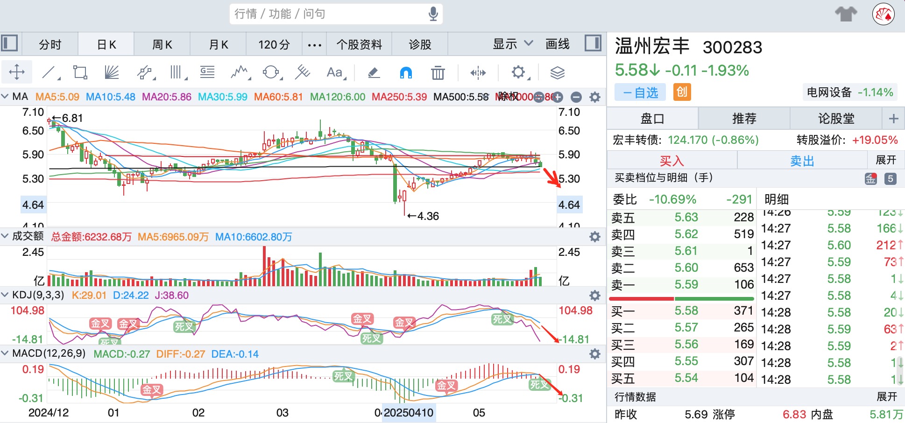Select the move/crosshair cursor tool

coord(17,72)
